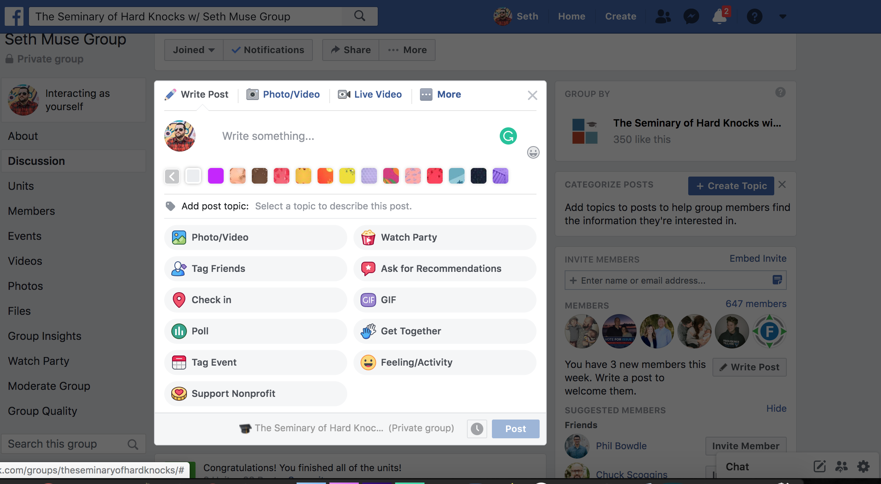
Task: Click the Share group button
Action: point(351,50)
